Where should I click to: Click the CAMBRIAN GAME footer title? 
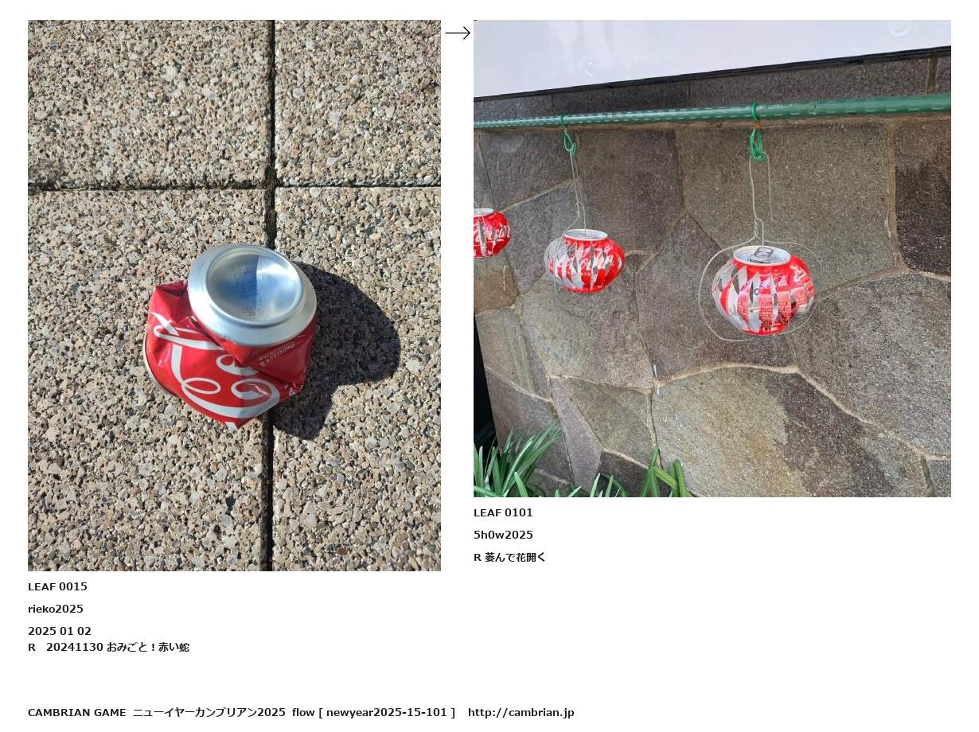pyautogui.click(x=76, y=713)
